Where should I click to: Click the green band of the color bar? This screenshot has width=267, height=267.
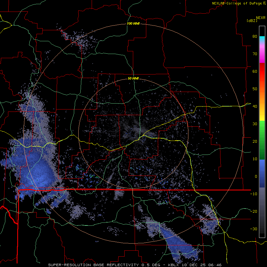point(262,140)
